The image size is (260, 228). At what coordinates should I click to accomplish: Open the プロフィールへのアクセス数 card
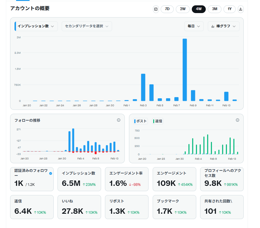pos(222,179)
